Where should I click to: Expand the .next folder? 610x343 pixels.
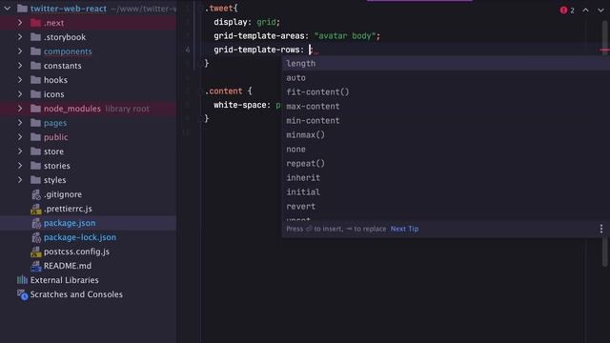(19, 23)
